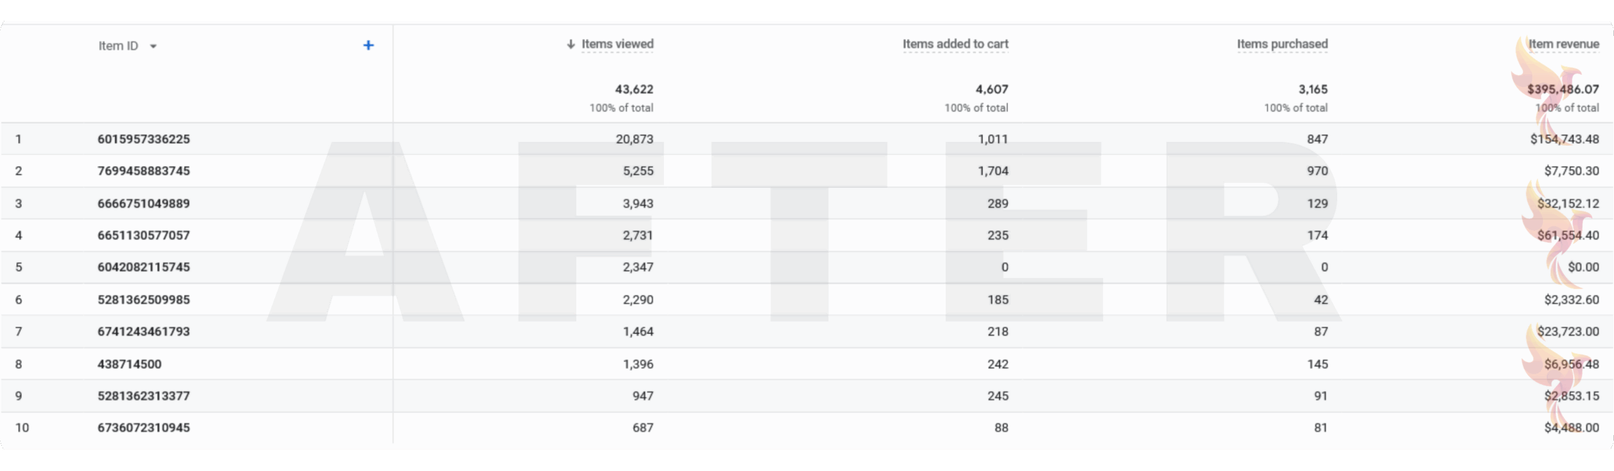Click item ID 6741243461793
Screen dimensions: 1614x471
pos(144,332)
